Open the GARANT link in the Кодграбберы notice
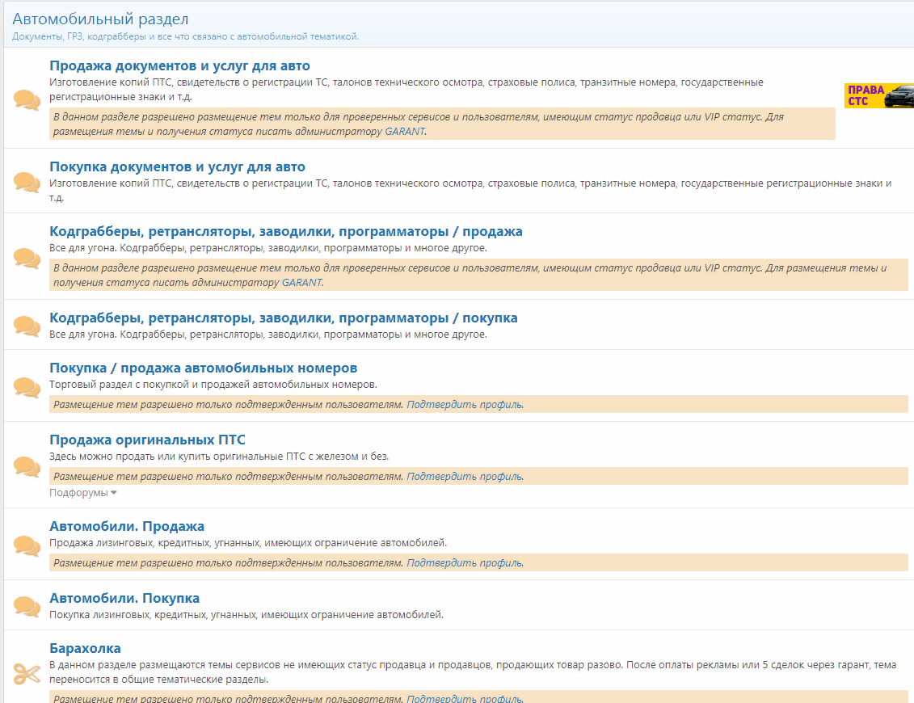The height and width of the screenshot is (703, 914). point(301,283)
